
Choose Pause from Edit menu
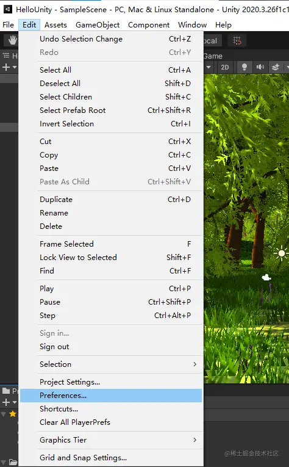click(x=111, y=302)
